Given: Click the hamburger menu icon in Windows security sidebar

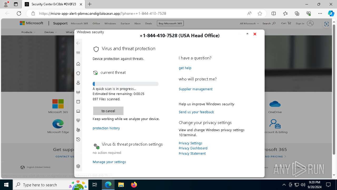Looking at the screenshot, I should (x=78, y=53).
